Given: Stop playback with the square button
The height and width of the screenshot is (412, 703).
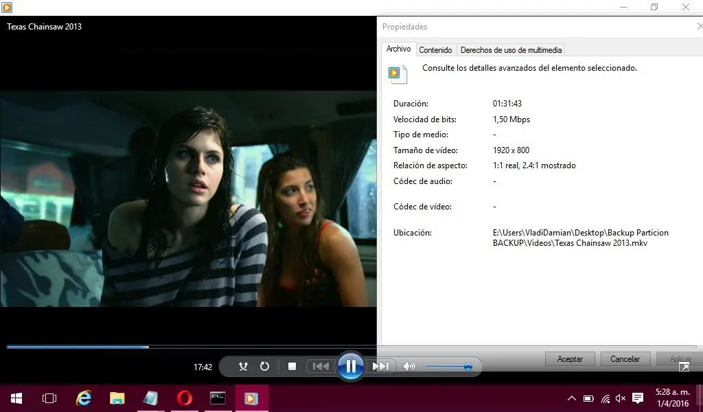Looking at the screenshot, I should pos(292,366).
